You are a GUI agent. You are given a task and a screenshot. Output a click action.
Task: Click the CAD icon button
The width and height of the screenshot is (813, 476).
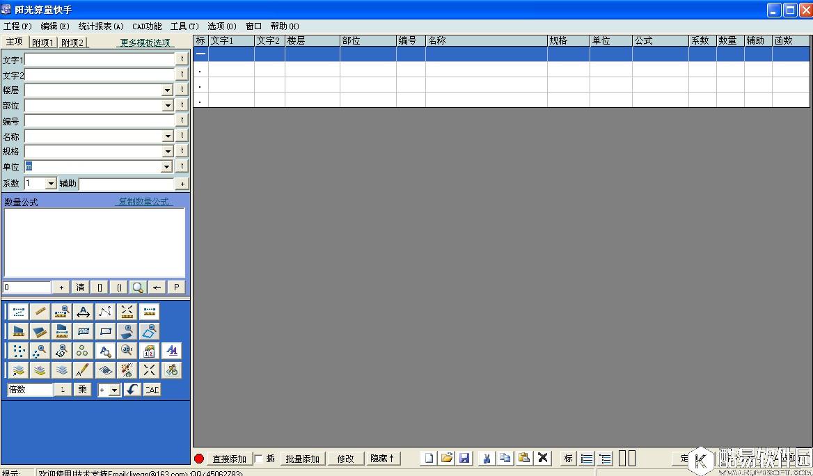(151, 389)
